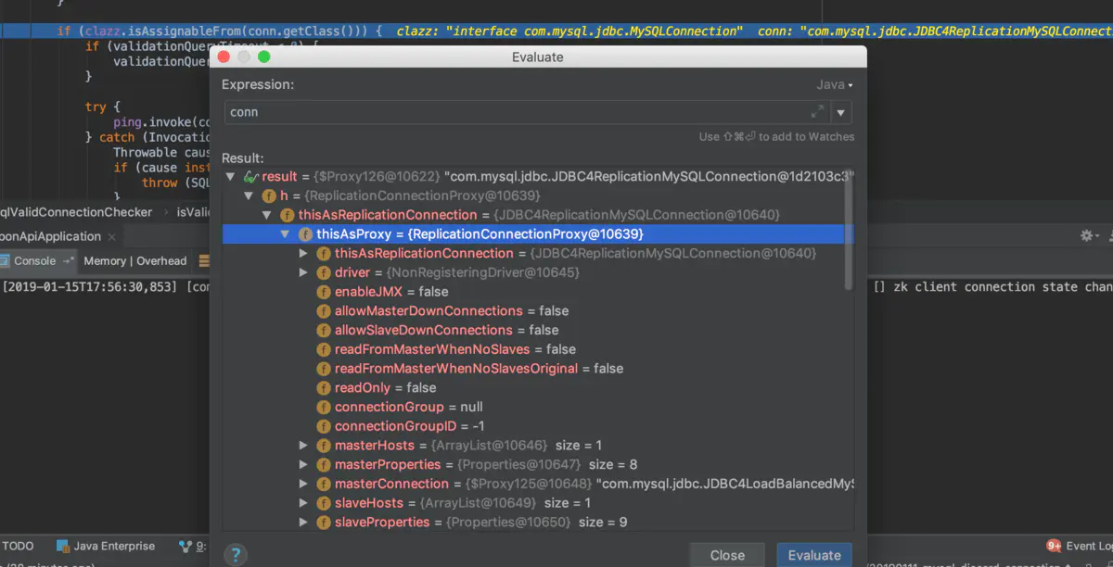Click the Result tree vertical scrollbar
The width and height of the screenshot is (1113, 567).
click(x=849, y=232)
